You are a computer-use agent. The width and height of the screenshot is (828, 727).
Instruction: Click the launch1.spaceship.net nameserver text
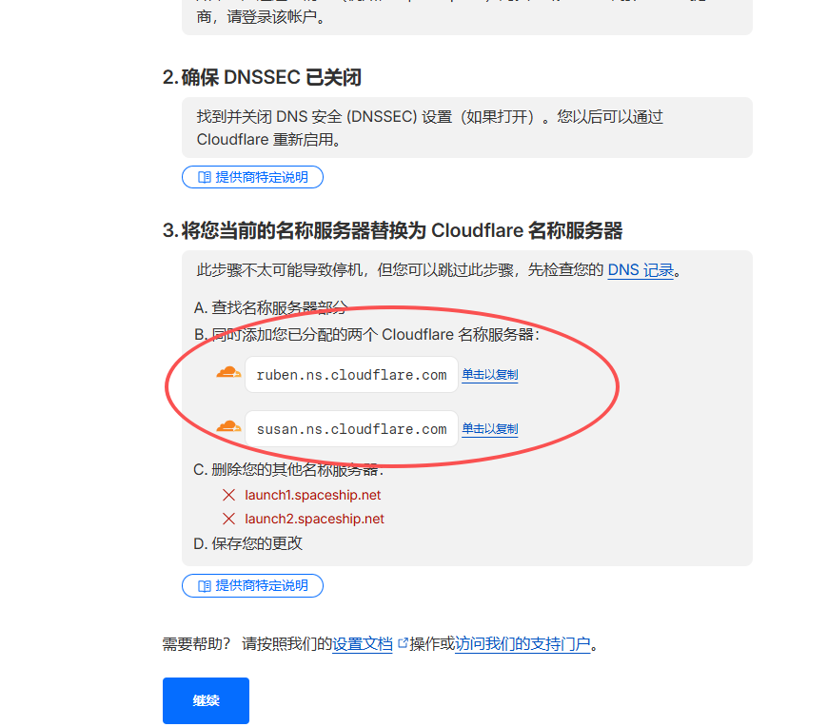tap(312, 495)
